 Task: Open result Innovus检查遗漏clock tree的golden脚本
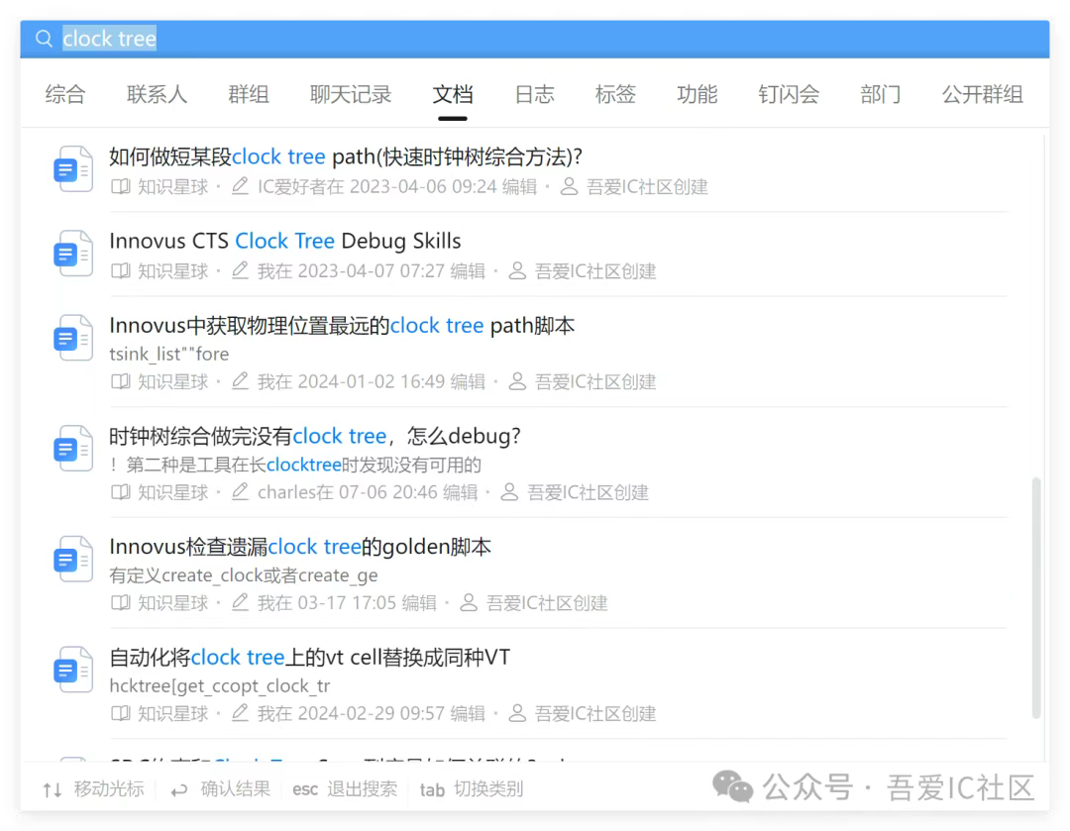tap(300, 547)
